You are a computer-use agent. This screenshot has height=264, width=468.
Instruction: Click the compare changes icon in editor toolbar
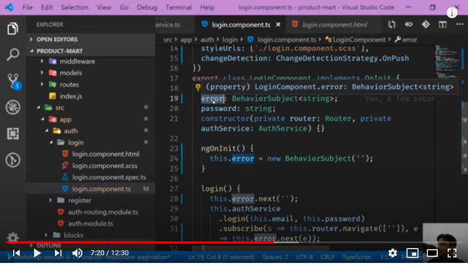point(392,25)
